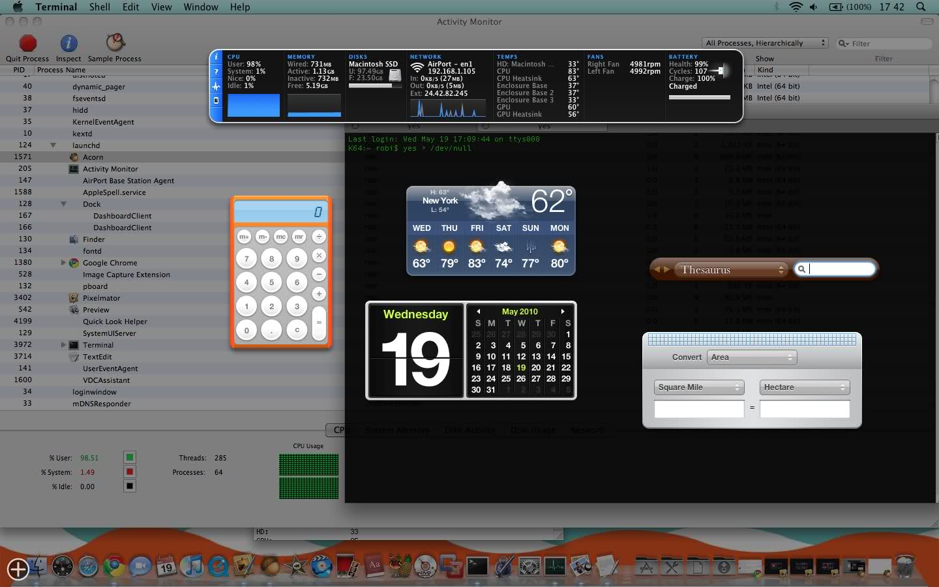Launch DVD Player from the Dock

(x=425, y=566)
